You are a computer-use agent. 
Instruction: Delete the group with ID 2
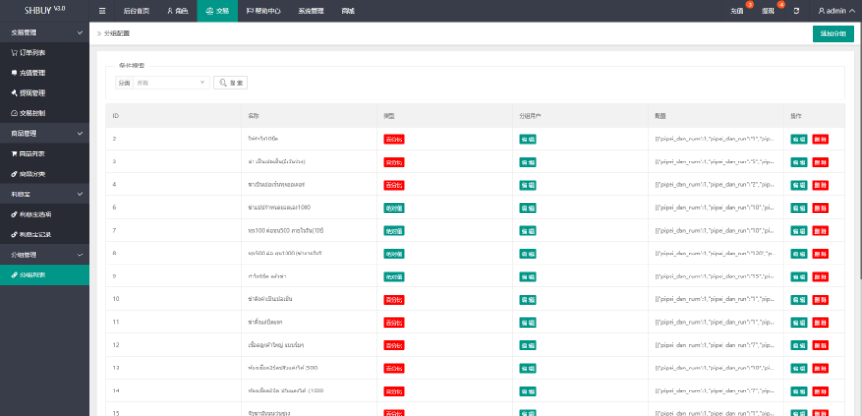click(820, 140)
